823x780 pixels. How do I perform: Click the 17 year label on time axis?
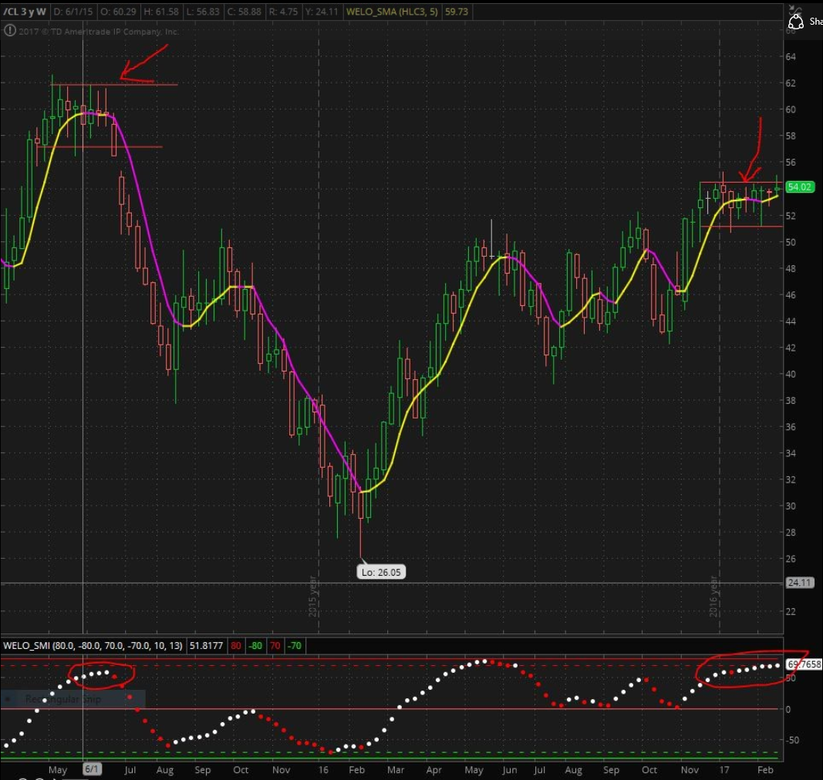pos(723,769)
